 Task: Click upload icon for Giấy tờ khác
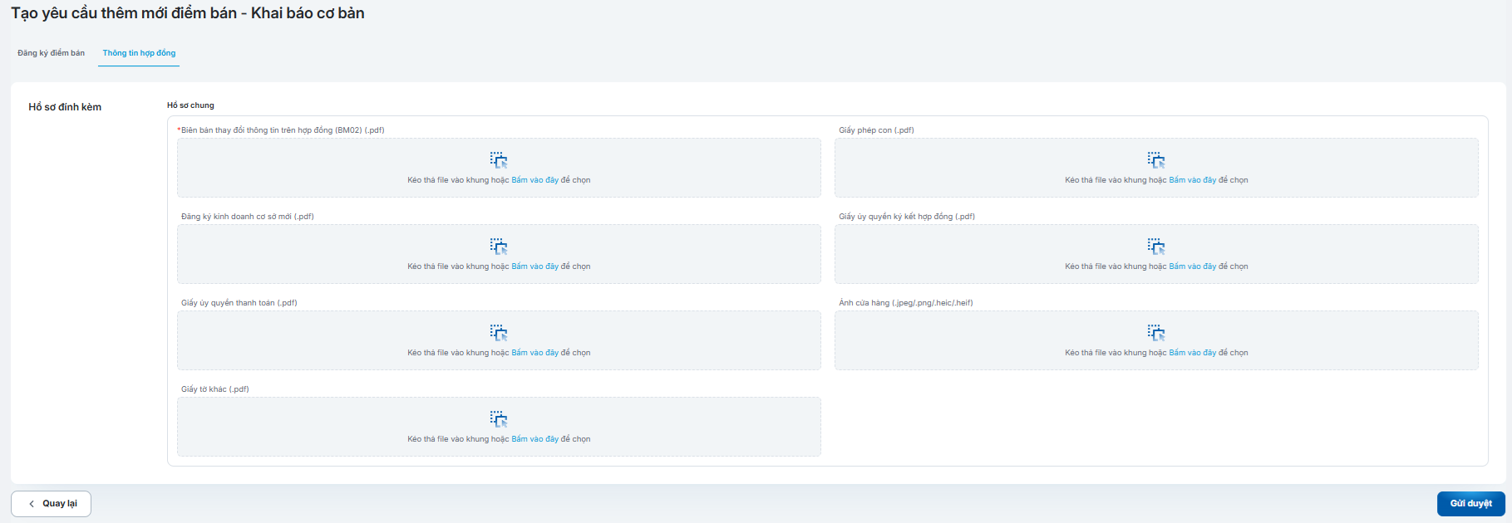[499, 419]
